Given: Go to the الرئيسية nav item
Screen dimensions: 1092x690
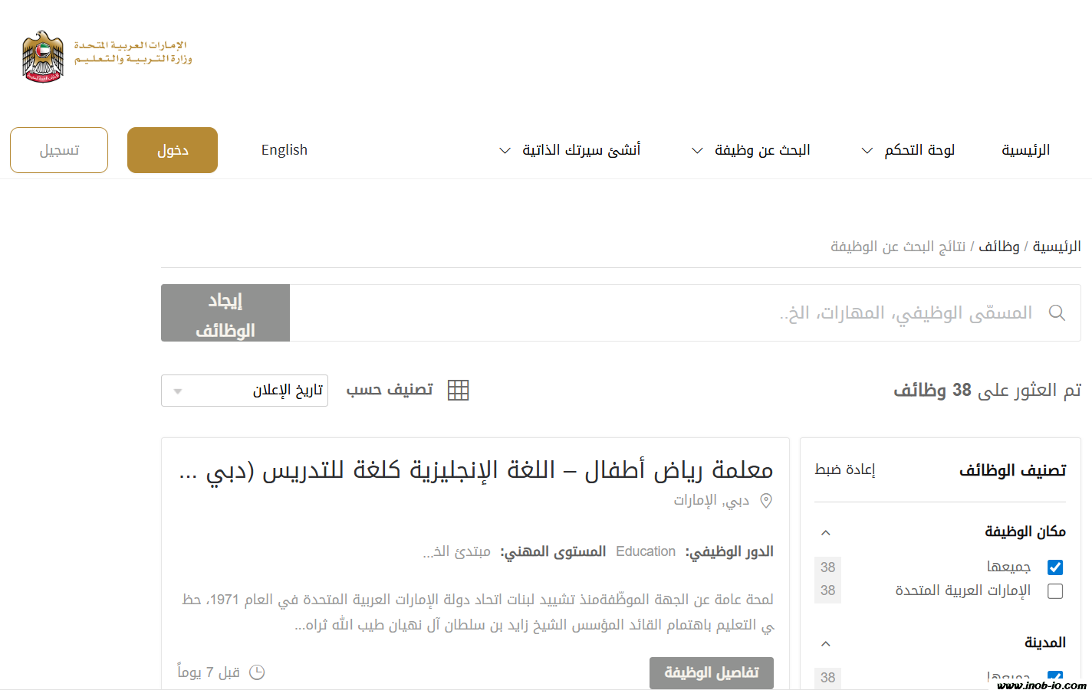Looking at the screenshot, I should pyautogui.click(x=1025, y=150).
